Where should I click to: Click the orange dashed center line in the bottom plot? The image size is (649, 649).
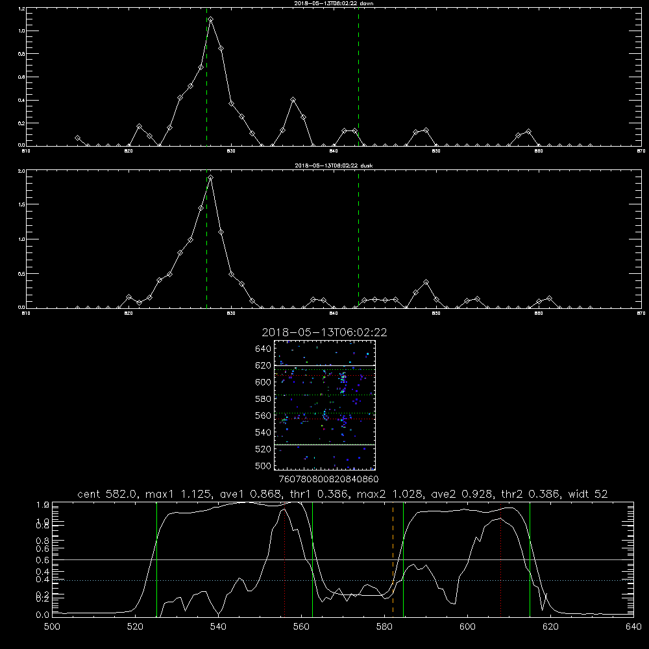point(393,559)
